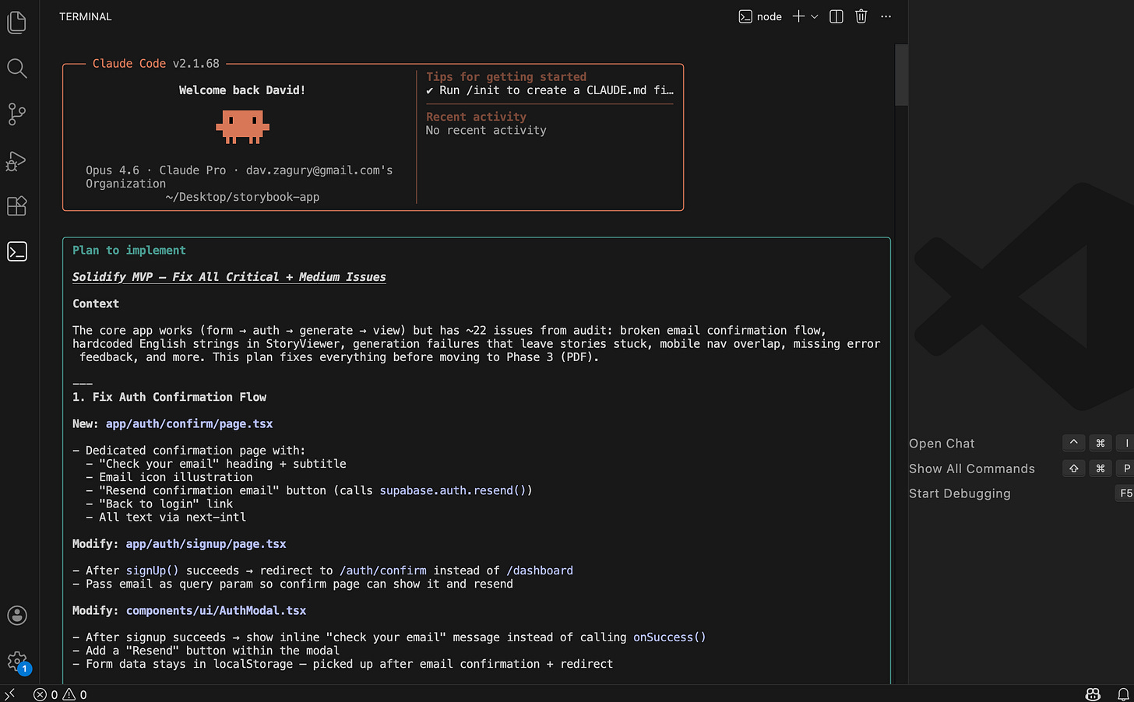Click the onSuccess() code reference

[x=670, y=637]
